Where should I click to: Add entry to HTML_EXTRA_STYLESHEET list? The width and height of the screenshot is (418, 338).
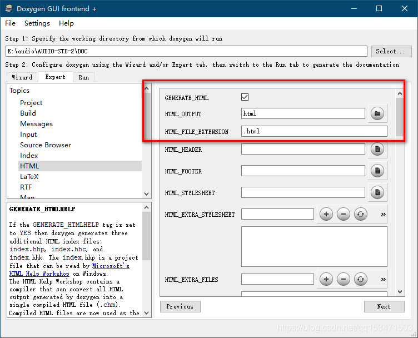point(326,214)
